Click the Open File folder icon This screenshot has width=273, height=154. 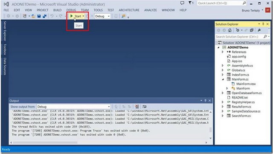(x=33, y=16)
